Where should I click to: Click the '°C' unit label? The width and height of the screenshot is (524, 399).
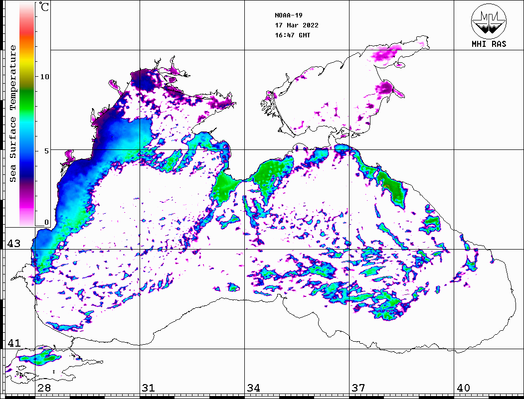click(x=44, y=6)
